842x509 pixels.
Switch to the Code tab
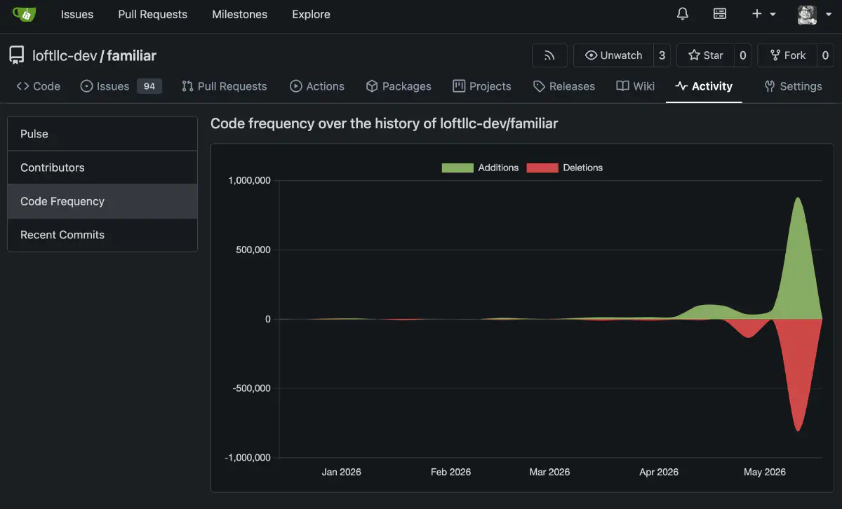click(39, 86)
